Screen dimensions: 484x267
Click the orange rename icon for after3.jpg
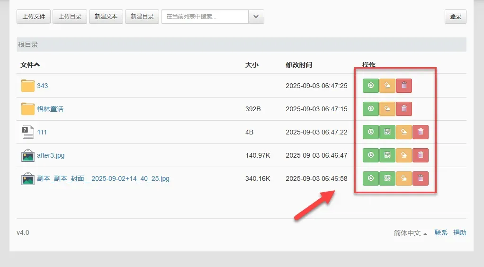pyautogui.click(x=404, y=155)
